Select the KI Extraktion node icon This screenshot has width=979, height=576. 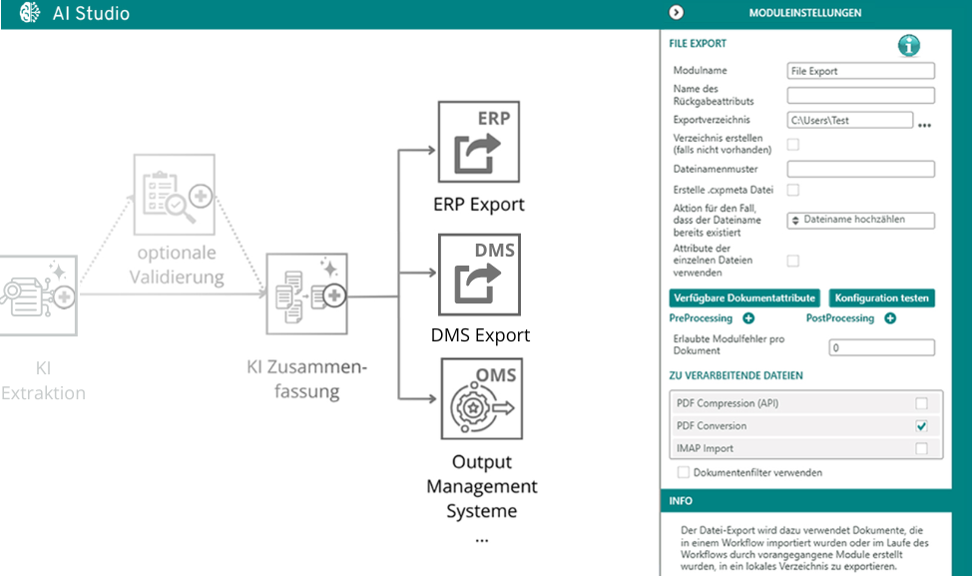38,294
